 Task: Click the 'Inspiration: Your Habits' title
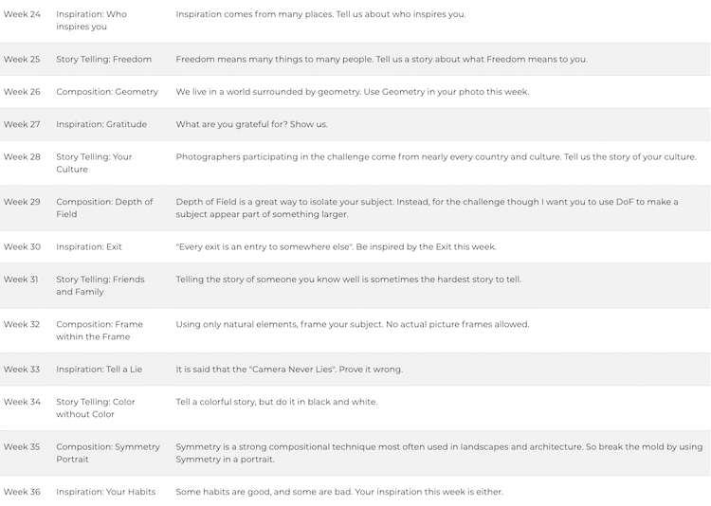(105, 492)
